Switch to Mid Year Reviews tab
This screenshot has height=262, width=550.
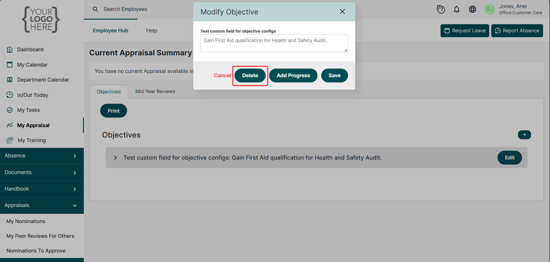coord(155,91)
